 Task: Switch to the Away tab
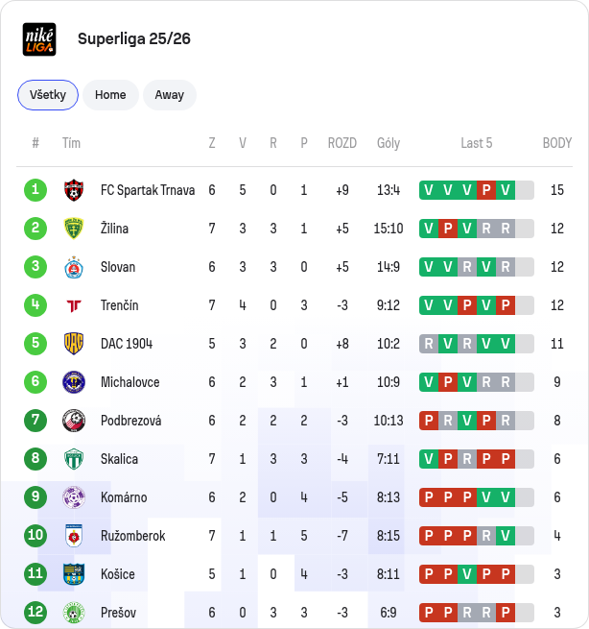[x=170, y=95]
